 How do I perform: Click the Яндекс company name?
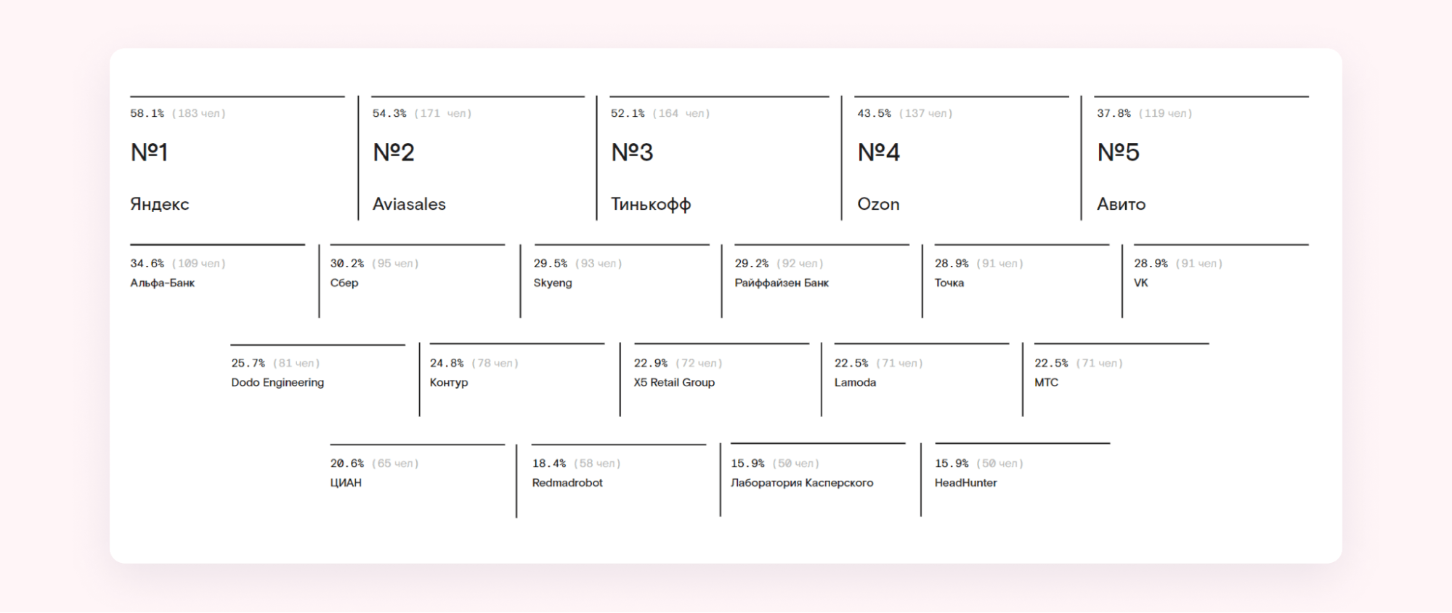click(159, 204)
